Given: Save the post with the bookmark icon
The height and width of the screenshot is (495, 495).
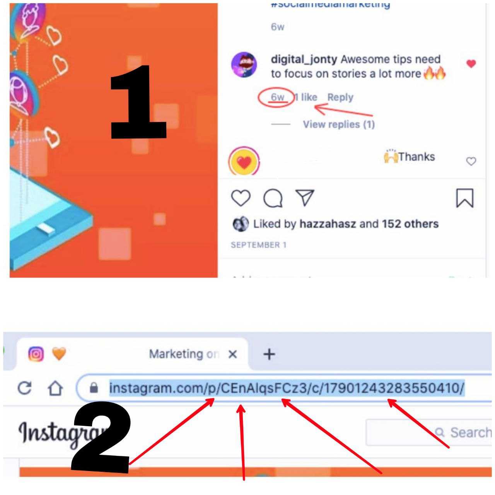Looking at the screenshot, I should [464, 198].
